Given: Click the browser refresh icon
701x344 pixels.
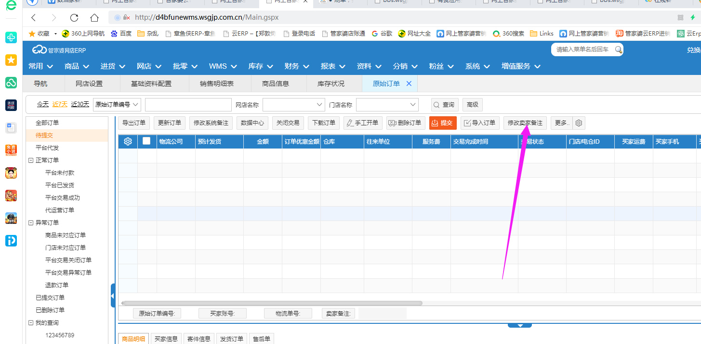Looking at the screenshot, I should 74,18.
